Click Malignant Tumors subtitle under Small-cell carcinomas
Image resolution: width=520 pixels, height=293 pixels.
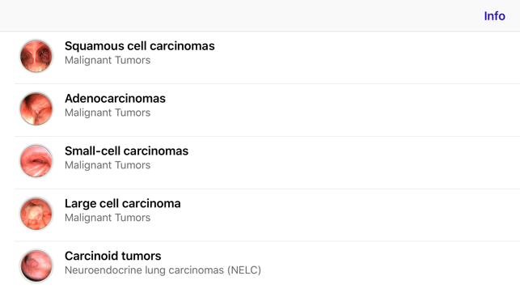[x=108, y=165]
